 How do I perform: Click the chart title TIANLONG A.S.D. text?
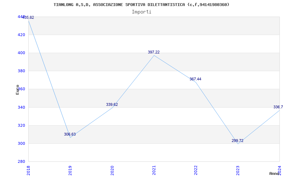pyautogui.click(x=141, y=5)
